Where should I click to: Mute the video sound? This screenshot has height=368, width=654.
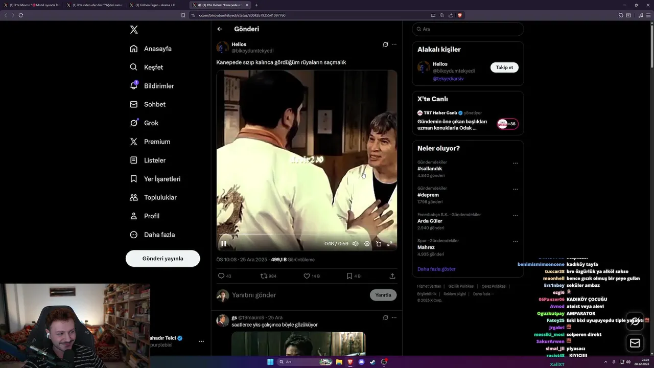[355, 244]
